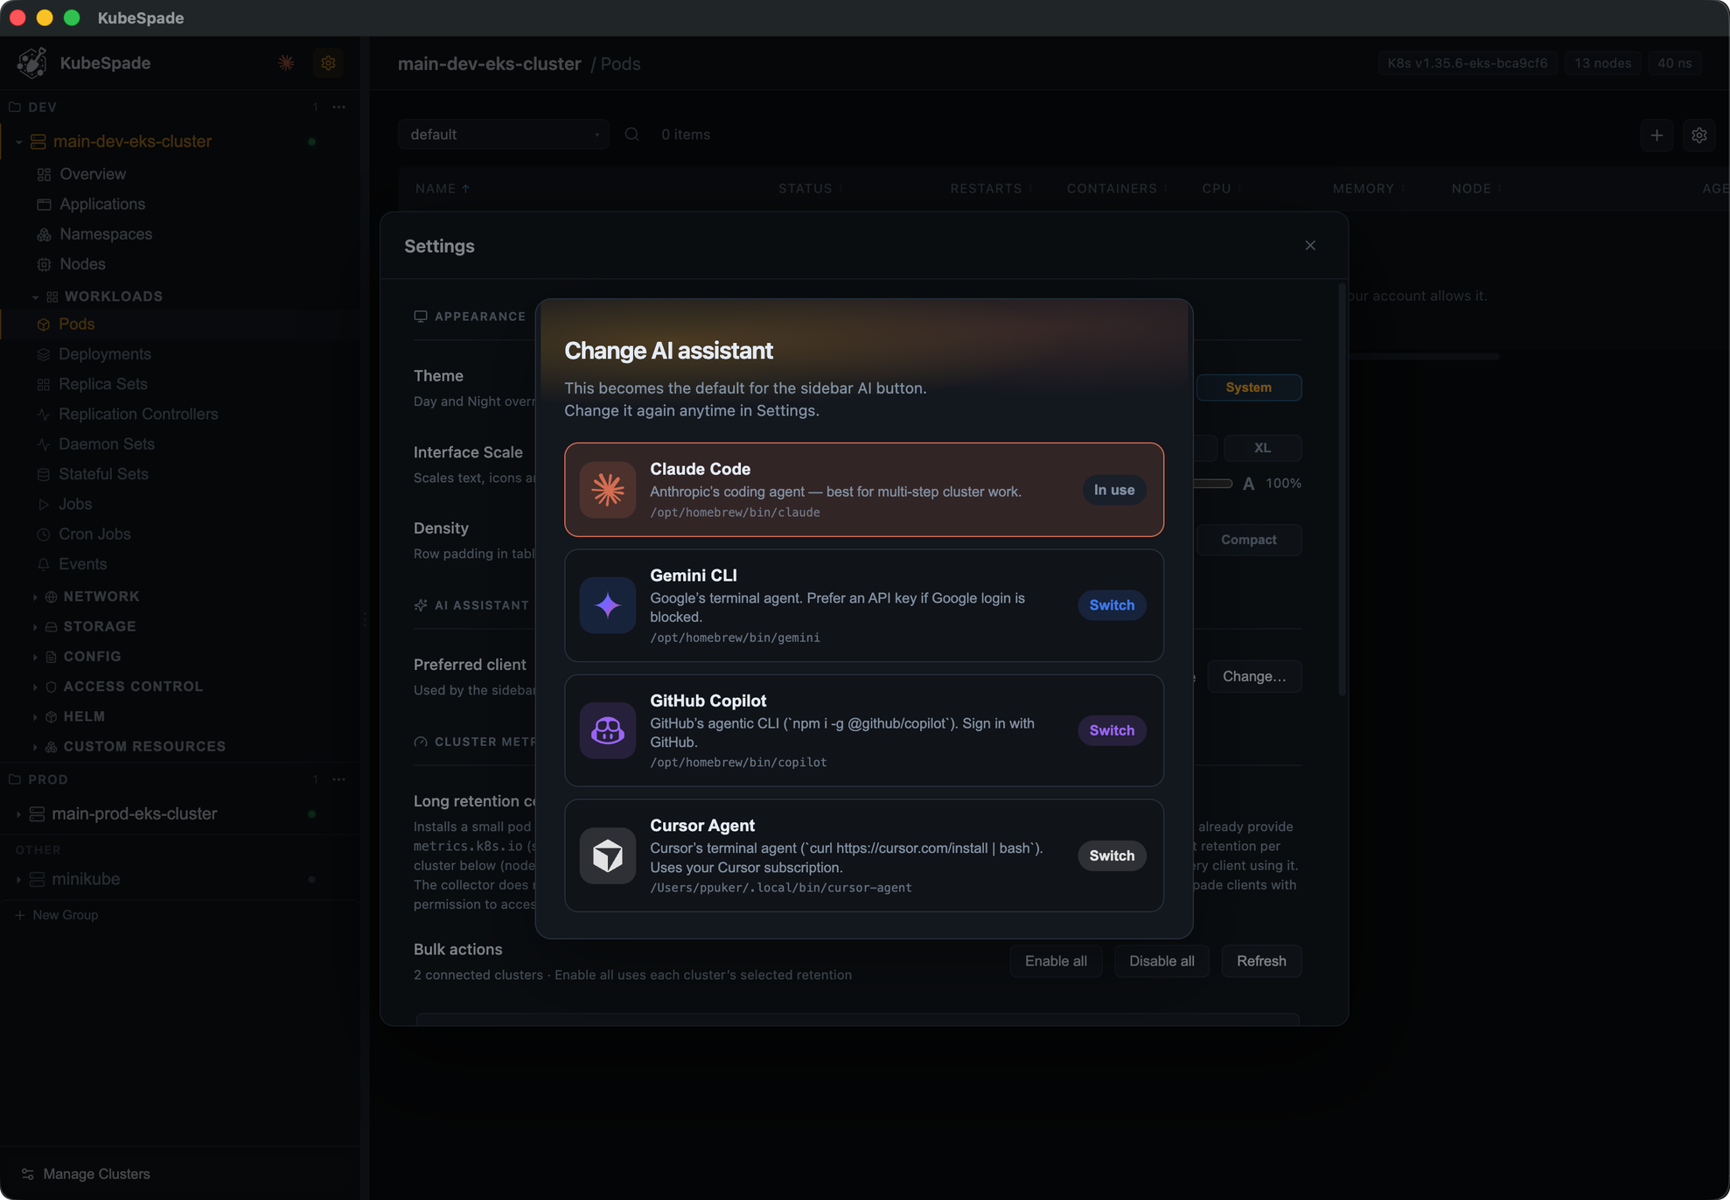Open the AI assistant spark icon in sidebar header

pyautogui.click(x=286, y=63)
